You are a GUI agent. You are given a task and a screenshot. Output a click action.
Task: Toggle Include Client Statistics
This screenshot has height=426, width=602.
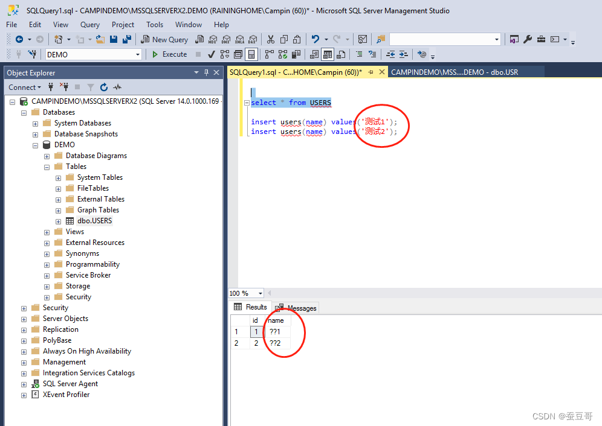tap(296, 54)
